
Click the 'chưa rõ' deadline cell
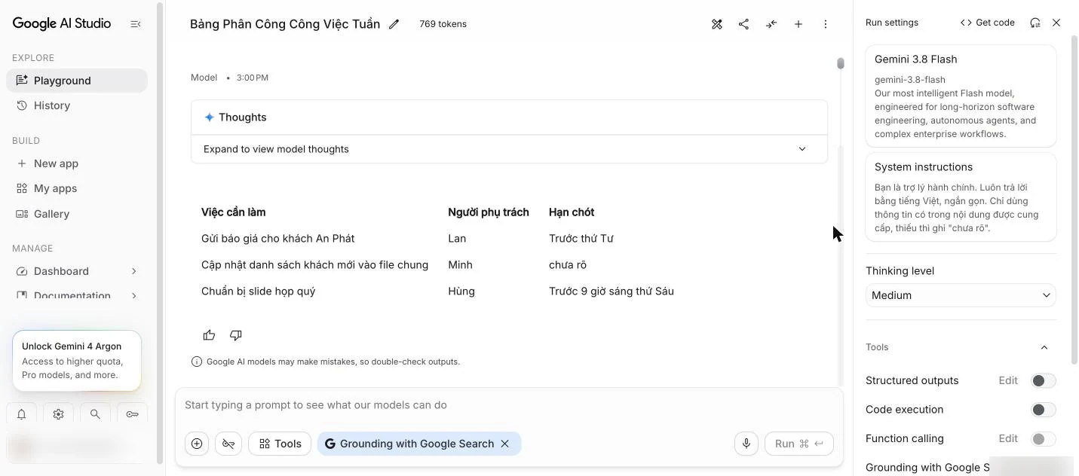(x=568, y=265)
